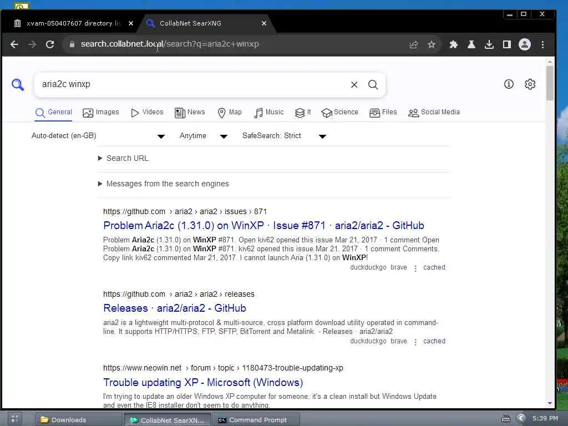This screenshot has width=568, height=426.
Task: Open SafeSearch: Strict dropdown
Action: 285,136
